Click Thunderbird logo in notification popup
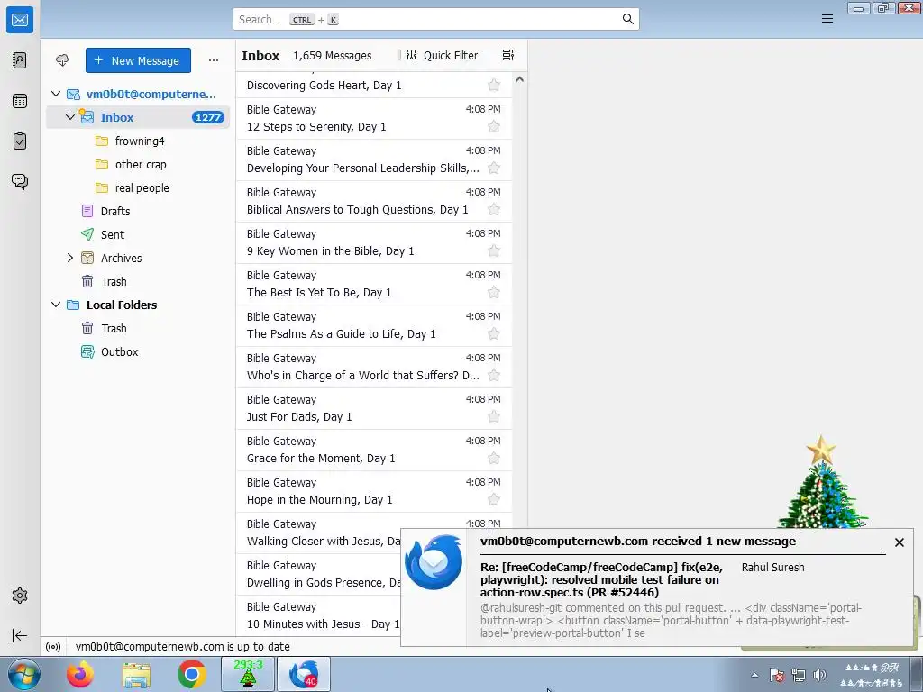 point(434,562)
